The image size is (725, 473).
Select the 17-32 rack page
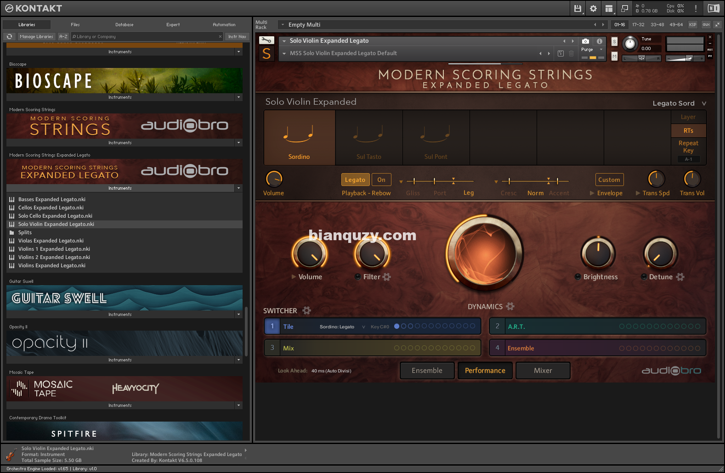point(638,25)
